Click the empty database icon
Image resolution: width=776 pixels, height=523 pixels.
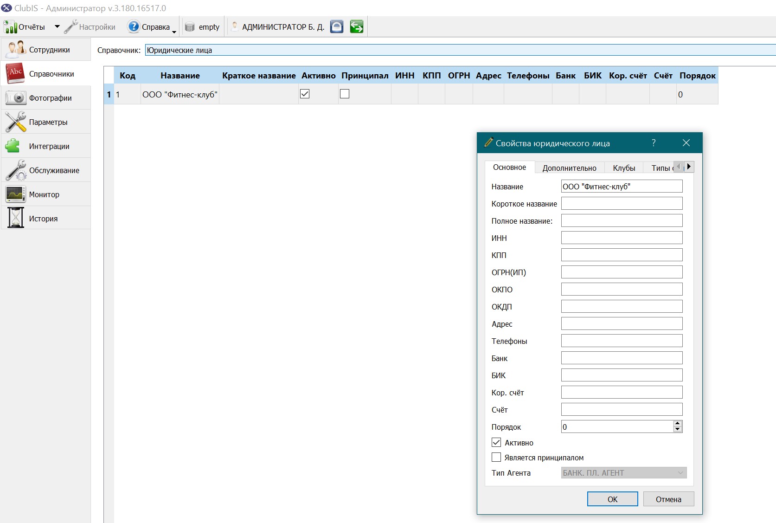tap(190, 27)
